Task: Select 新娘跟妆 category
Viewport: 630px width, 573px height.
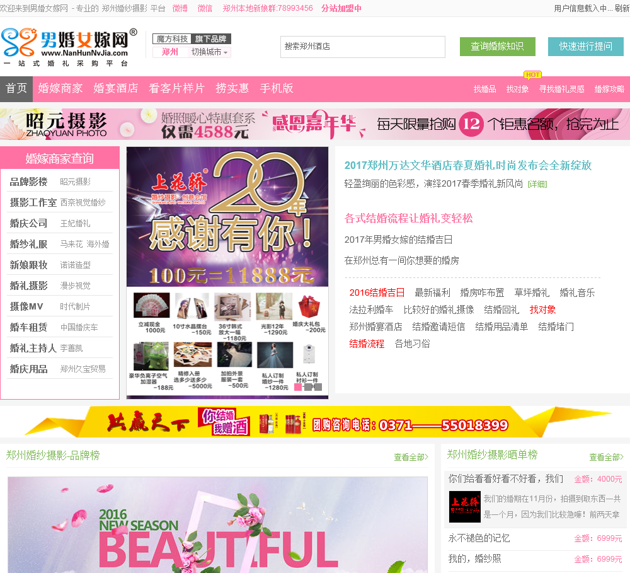Action: pos(28,265)
